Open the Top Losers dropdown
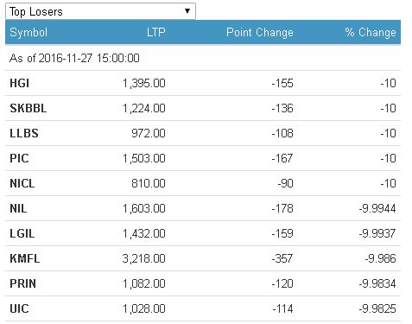Screen dimensions: 412x324 click(x=100, y=11)
